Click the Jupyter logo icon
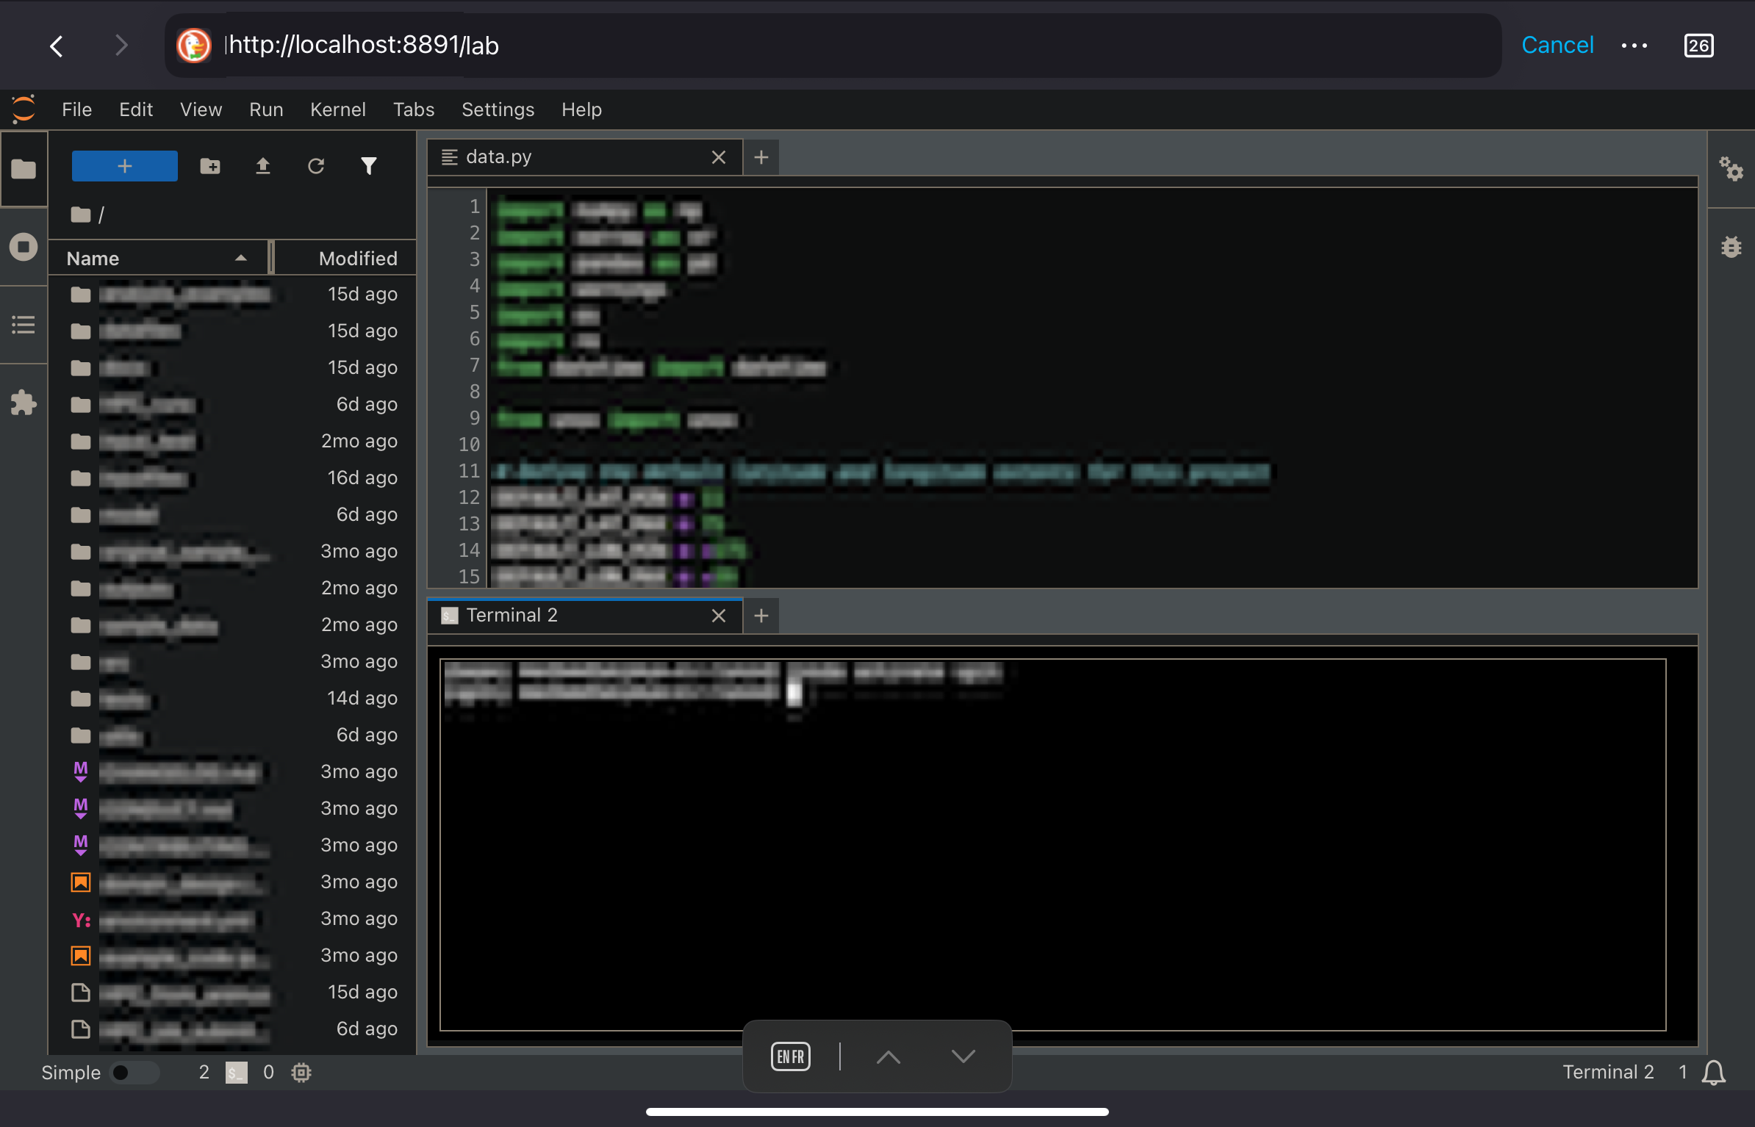The image size is (1755, 1127). [24, 109]
